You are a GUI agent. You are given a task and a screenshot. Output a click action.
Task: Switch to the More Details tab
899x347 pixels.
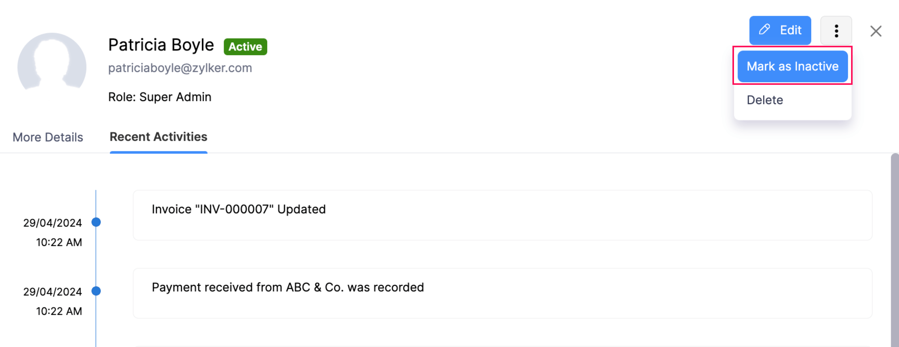48,137
